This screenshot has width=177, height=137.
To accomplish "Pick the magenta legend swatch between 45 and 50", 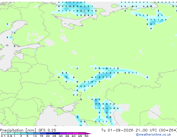I will (82, 133).
